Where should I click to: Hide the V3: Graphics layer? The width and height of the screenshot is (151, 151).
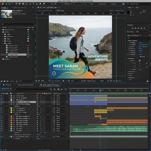pos(2,98)
